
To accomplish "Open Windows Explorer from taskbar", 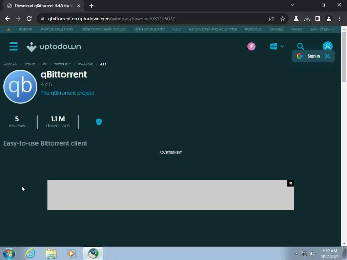I will coord(51,254).
